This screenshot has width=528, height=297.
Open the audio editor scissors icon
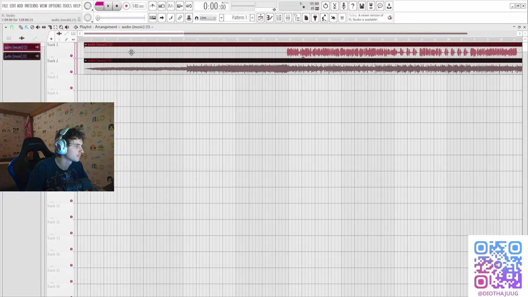pyautogui.click(x=335, y=6)
